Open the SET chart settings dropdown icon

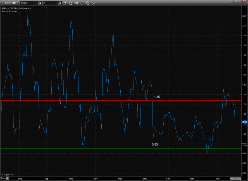pyautogui.click(x=76, y=3)
